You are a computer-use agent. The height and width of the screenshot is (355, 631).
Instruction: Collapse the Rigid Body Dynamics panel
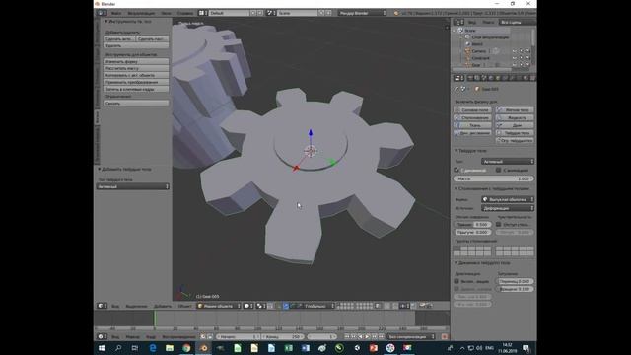pyautogui.click(x=481, y=263)
